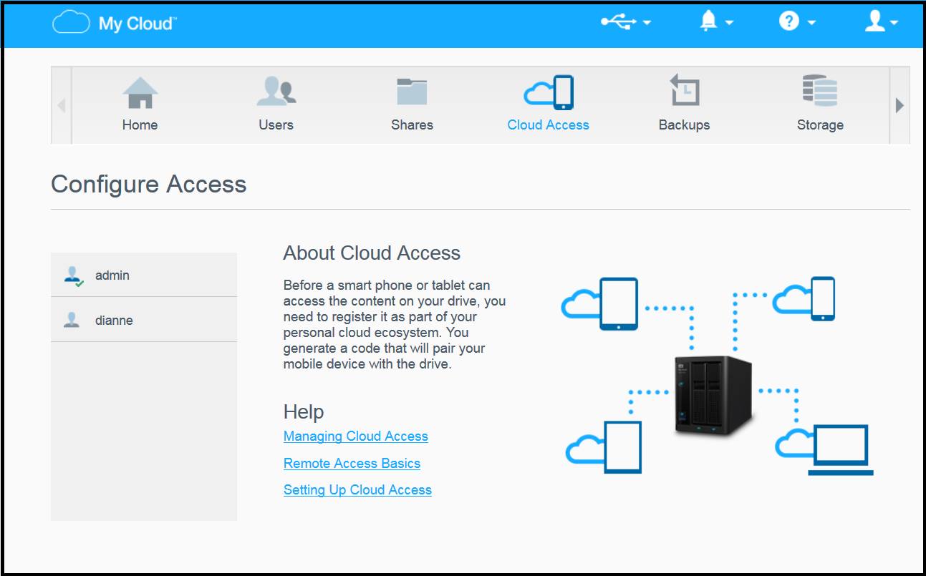The width and height of the screenshot is (926, 576).
Task: Click the laptop cloud illustration
Action: pyautogui.click(x=824, y=449)
